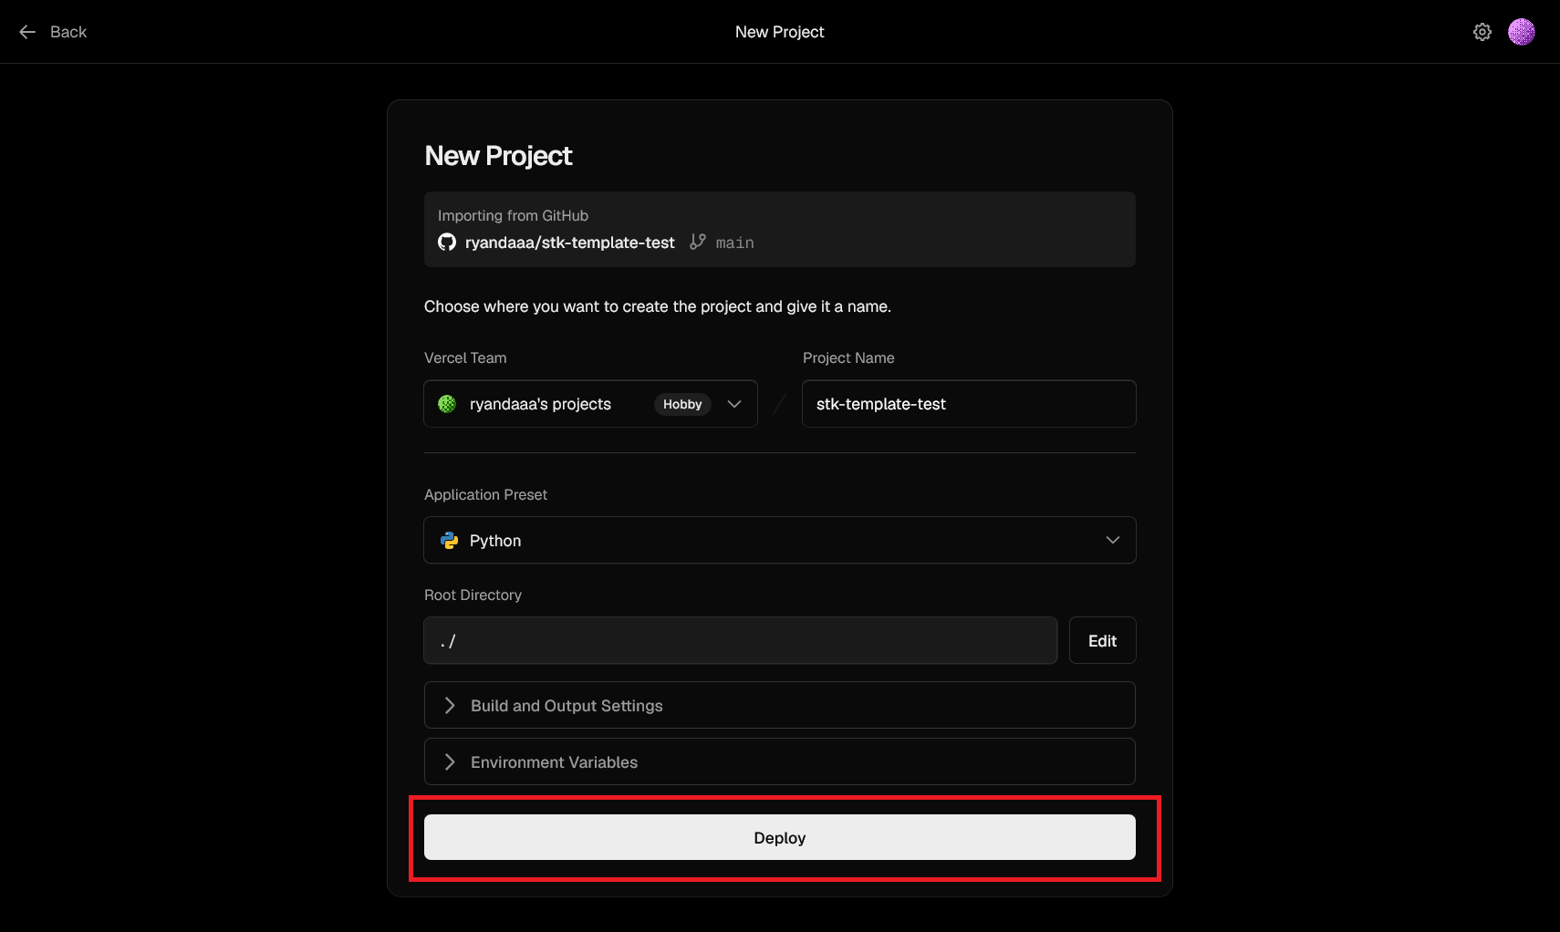Click the git branch icon beside main
1560x932 pixels.
pyautogui.click(x=698, y=242)
